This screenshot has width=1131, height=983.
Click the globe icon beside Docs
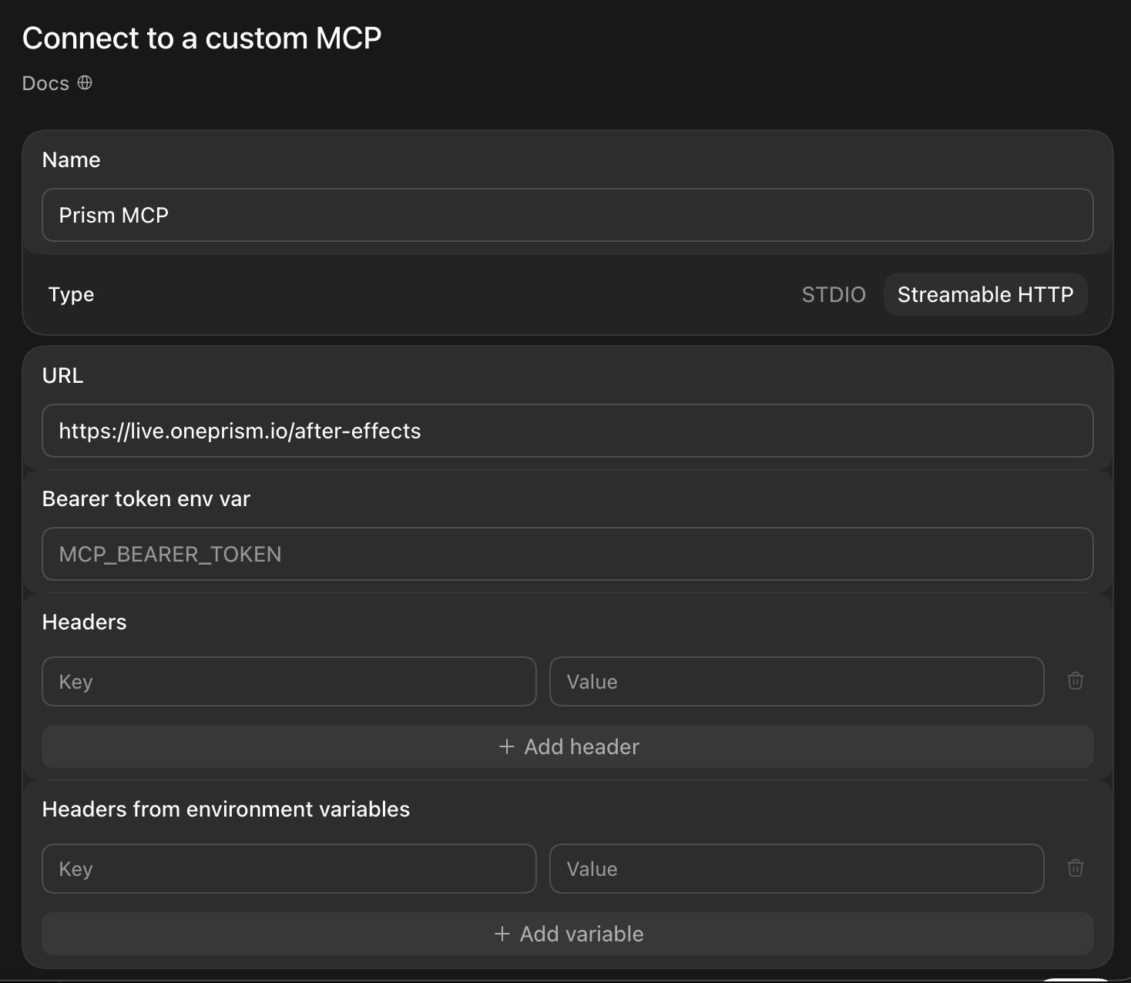[85, 82]
